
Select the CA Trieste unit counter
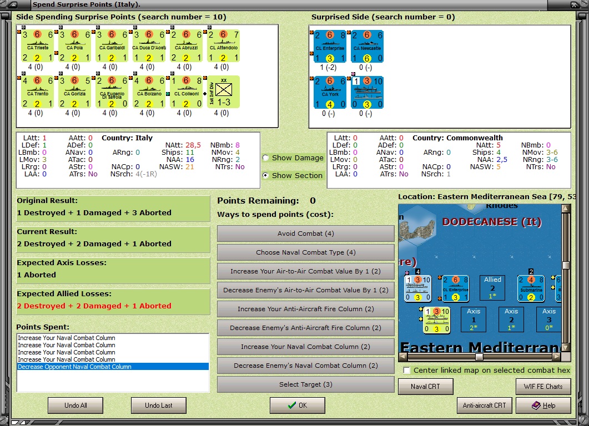(x=37, y=46)
